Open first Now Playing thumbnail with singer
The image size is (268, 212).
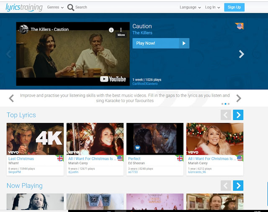pyautogui.click(x=35, y=202)
